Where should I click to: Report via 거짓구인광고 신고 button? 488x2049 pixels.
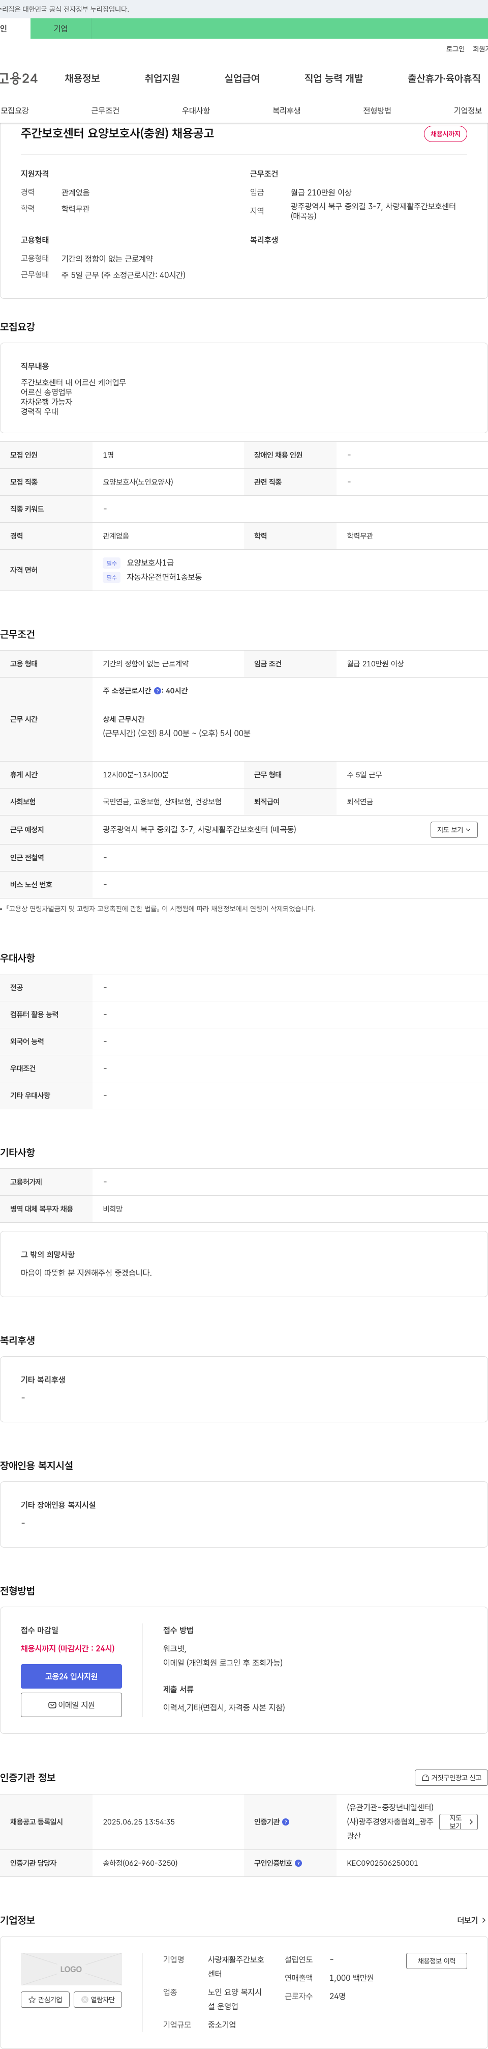pos(451,1777)
